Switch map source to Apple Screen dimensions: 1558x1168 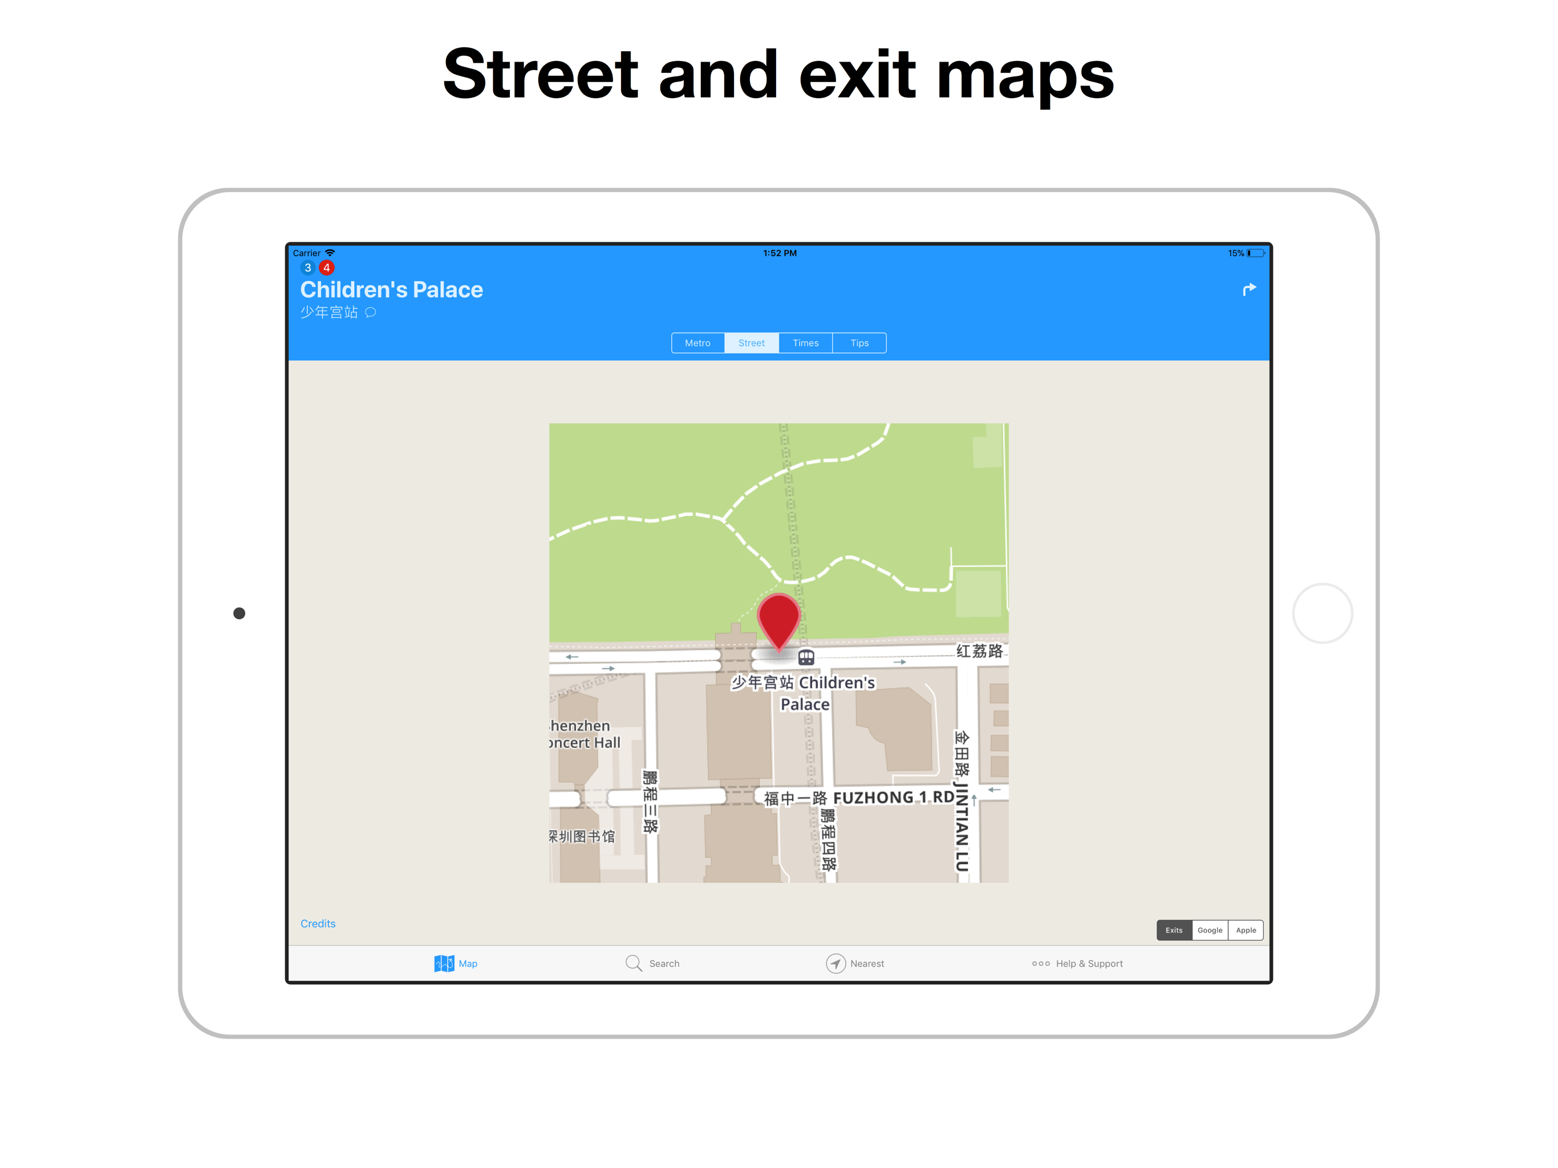tap(1245, 930)
